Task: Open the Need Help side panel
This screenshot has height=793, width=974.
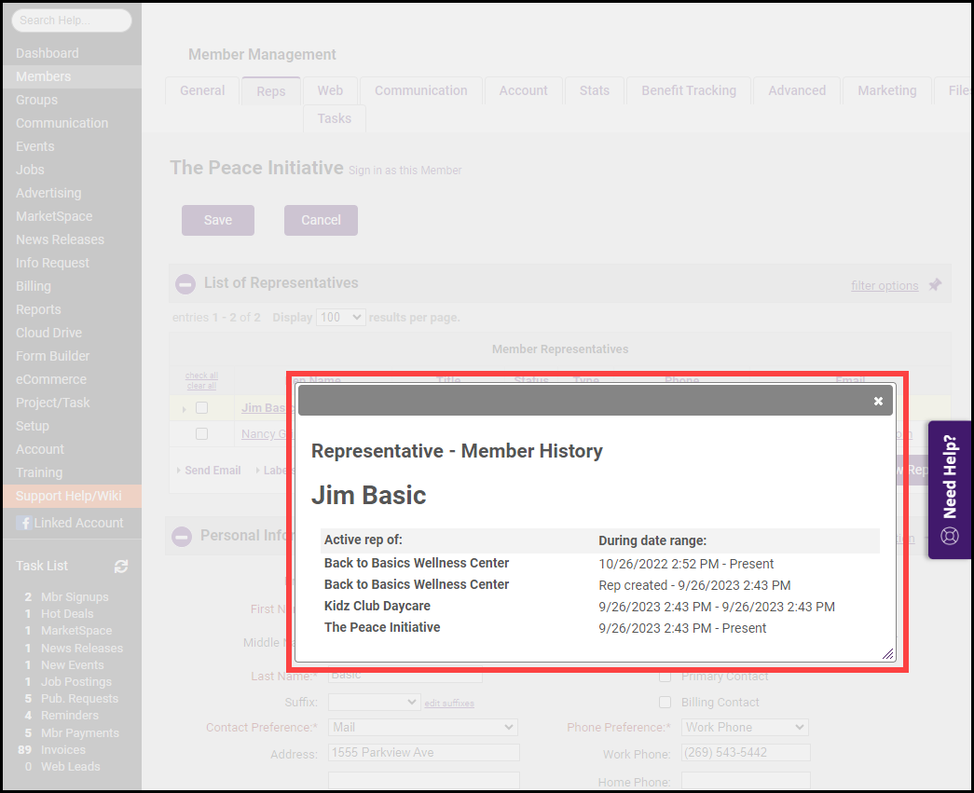Action: tap(950, 489)
